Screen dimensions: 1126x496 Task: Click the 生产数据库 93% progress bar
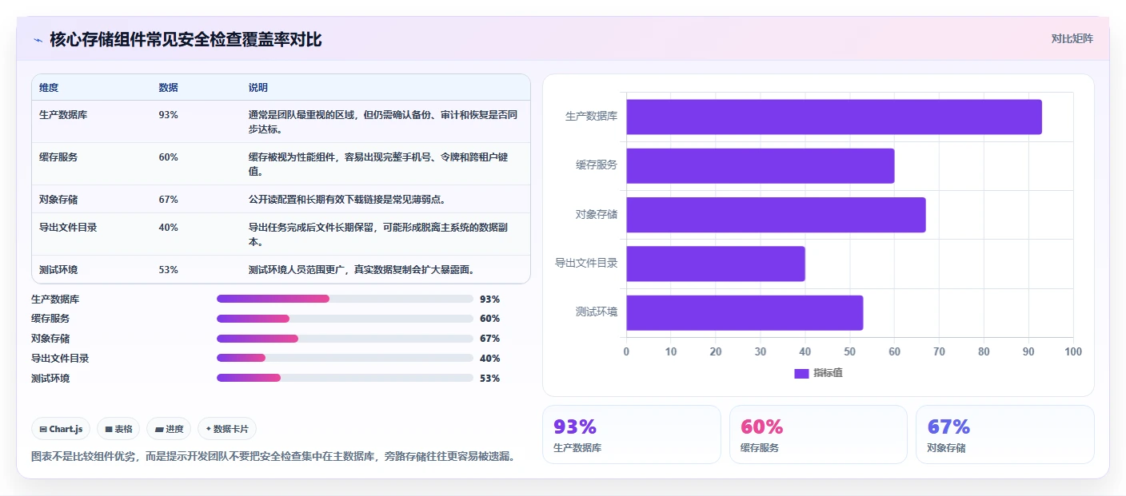point(345,299)
